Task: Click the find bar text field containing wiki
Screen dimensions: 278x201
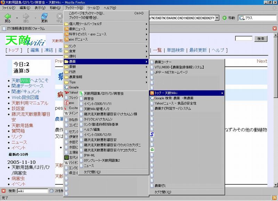Action: pyautogui.click(x=32, y=191)
